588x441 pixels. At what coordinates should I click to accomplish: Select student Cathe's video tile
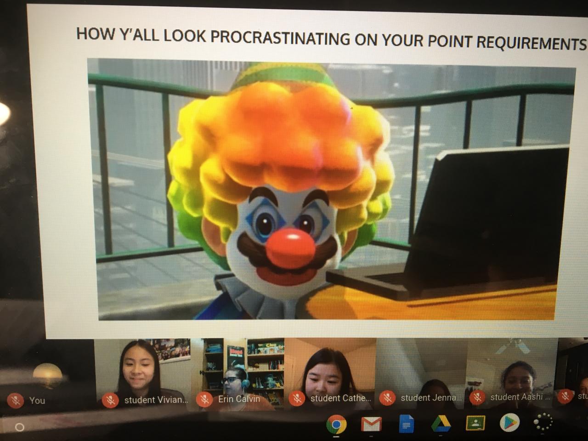(x=330, y=373)
